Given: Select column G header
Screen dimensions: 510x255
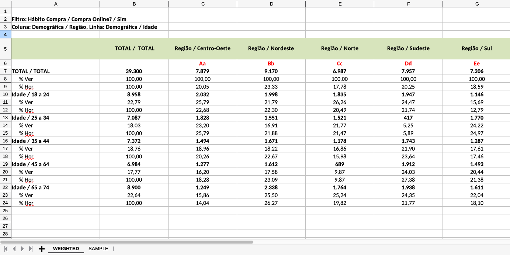Looking at the screenshot, I should (477, 4).
